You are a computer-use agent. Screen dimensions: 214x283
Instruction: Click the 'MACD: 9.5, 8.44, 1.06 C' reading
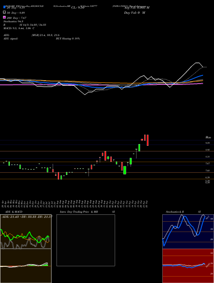coord(19,28)
